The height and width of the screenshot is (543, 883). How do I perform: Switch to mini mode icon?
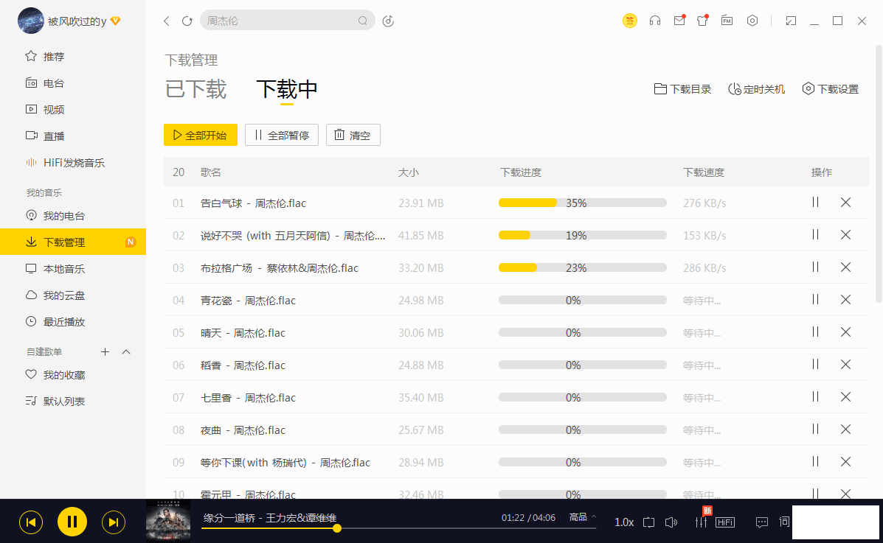click(792, 21)
